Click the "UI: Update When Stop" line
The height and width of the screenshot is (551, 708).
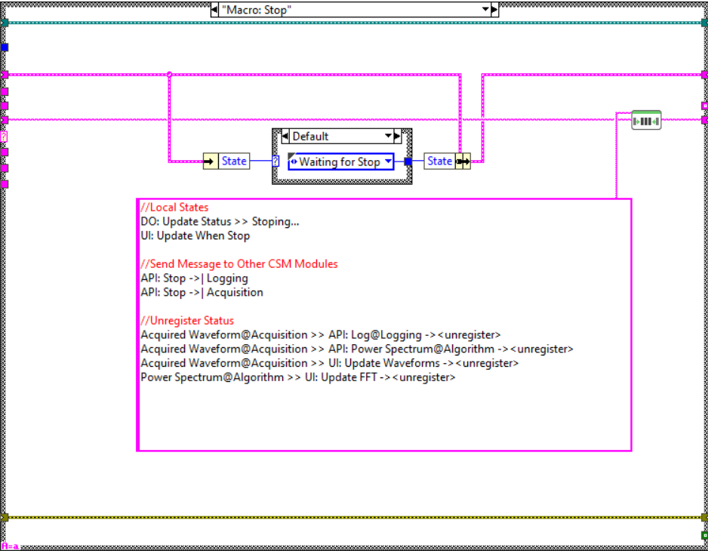(x=195, y=235)
